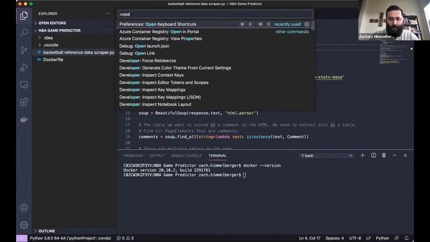The image size is (430, 242).
Task: Open the Run and Debug view
Action: [24, 67]
